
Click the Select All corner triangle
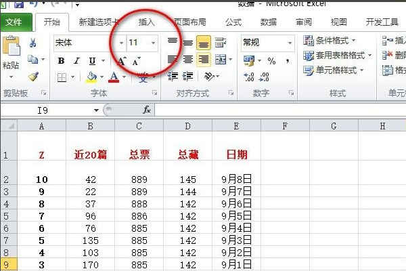pyautogui.click(x=9, y=126)
